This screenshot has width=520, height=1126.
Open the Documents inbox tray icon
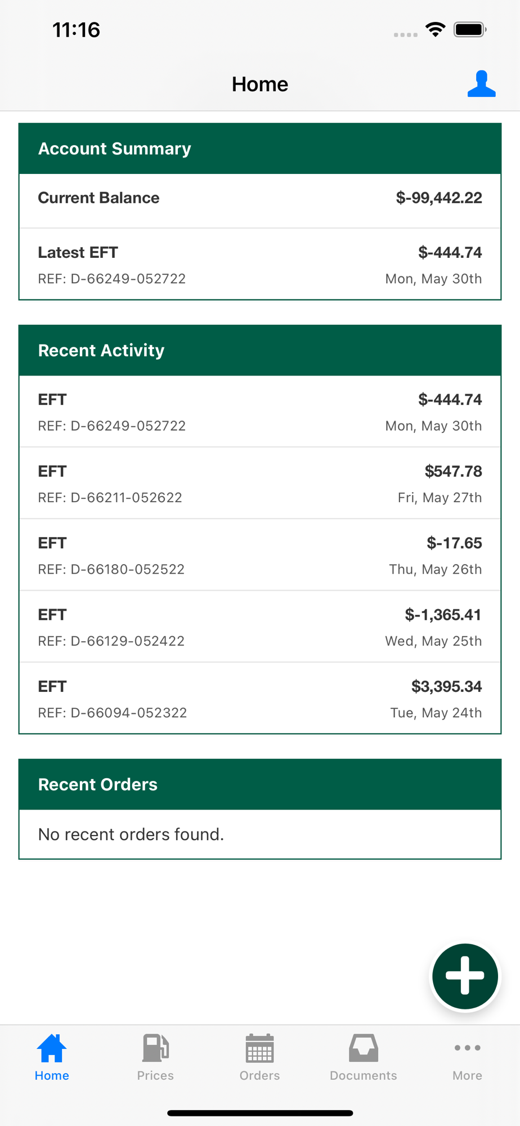pyautogui.click(x=364, y=1048)
